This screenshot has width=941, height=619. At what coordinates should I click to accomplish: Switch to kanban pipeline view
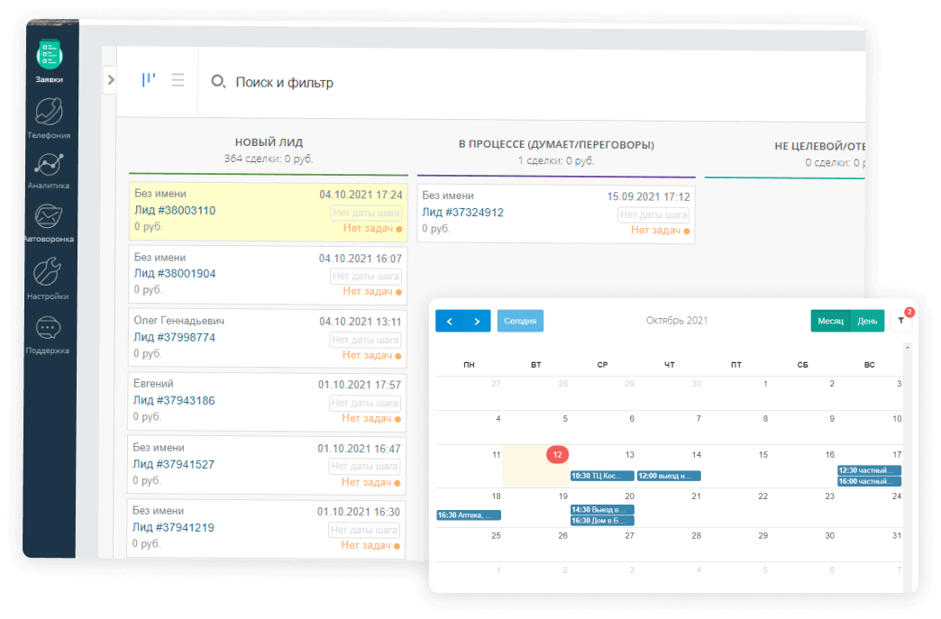tap(148, 79)
